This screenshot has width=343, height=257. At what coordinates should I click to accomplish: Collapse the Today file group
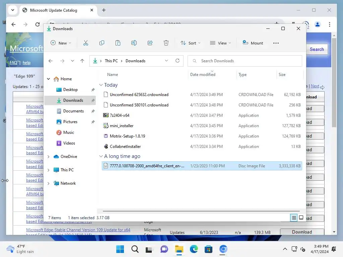click(x=101, y=85)
